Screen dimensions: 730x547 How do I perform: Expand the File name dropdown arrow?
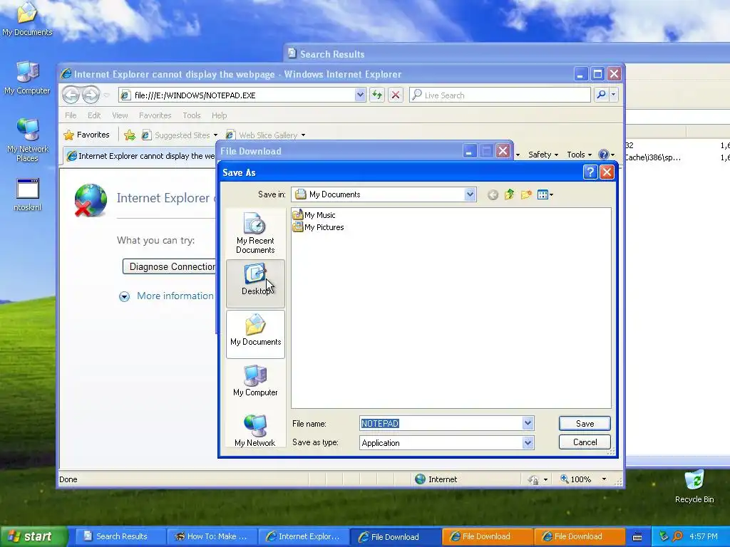(528, 423)
